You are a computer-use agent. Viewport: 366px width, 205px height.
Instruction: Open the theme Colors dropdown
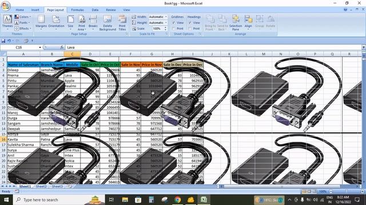coord(23,17)
